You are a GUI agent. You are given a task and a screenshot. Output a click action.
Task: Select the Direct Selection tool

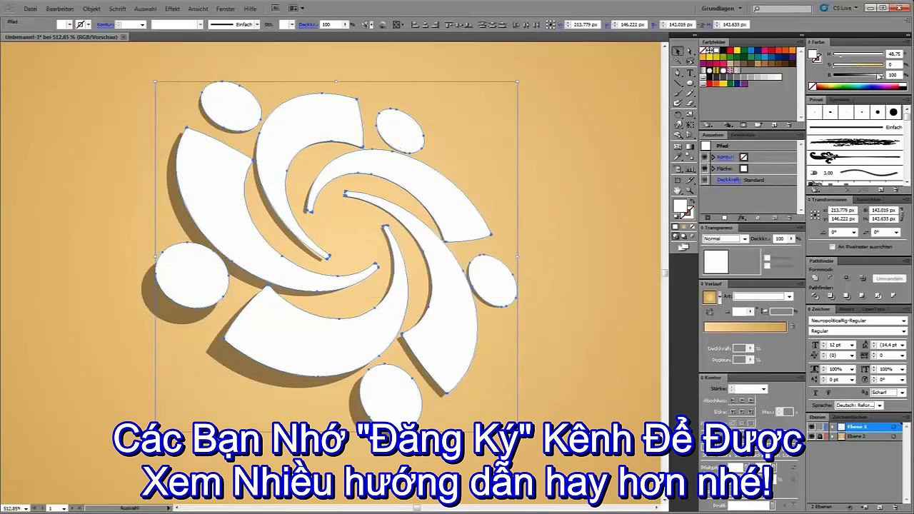pyautogui.click(x=690, y=51)
